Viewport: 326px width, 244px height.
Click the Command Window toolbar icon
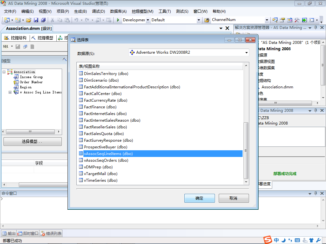pos(312,20)
